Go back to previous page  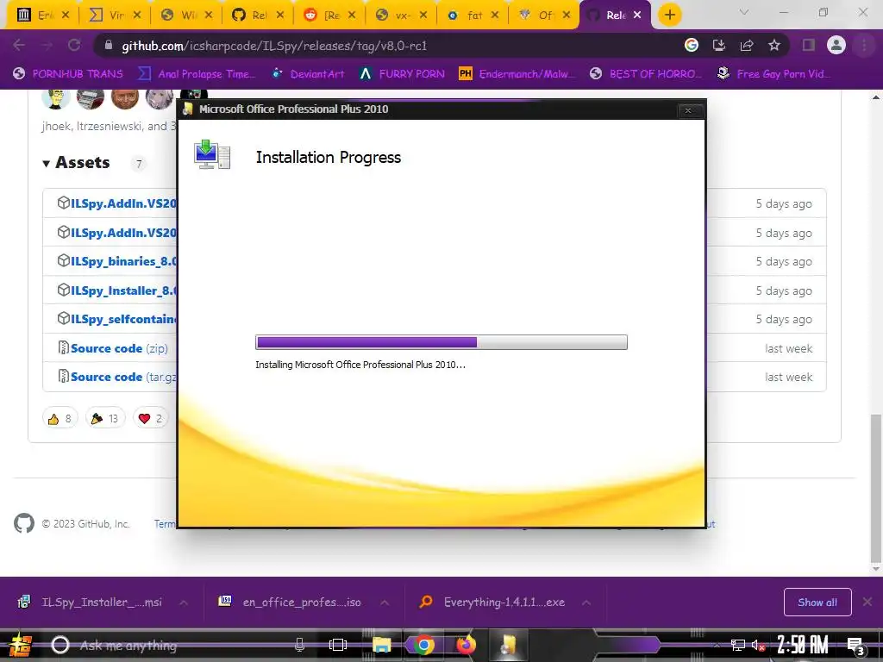coord(19,46)
